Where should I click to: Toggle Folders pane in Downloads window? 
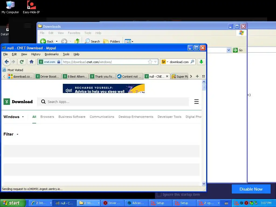[x=111, y=41]
